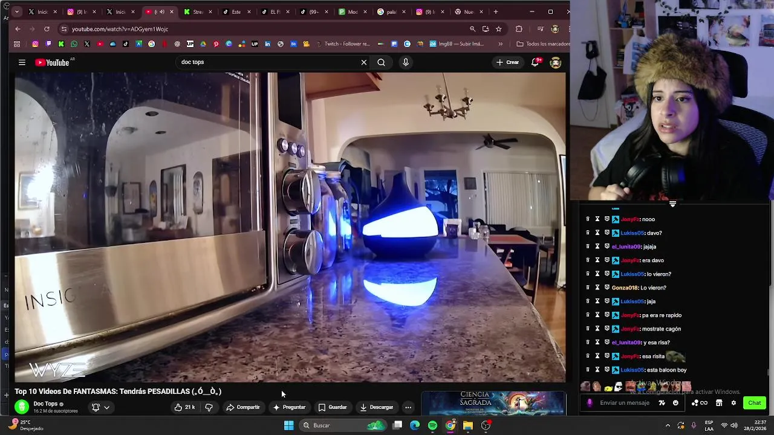
Task: Like the video with thumbs up 21 k
Action: point(184,407)
